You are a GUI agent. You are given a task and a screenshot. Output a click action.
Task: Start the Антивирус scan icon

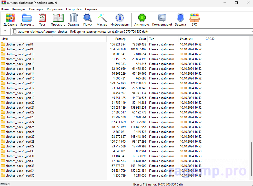pyautogui.click(x=142, y=18)
